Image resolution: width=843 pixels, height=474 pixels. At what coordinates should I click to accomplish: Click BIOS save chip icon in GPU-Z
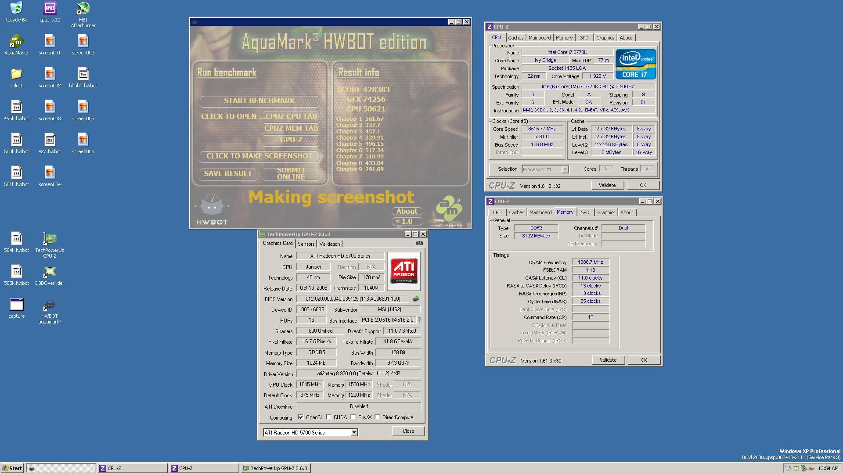(x=415, y=299)
